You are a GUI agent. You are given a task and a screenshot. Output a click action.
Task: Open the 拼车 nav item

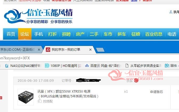pos(122,34)
